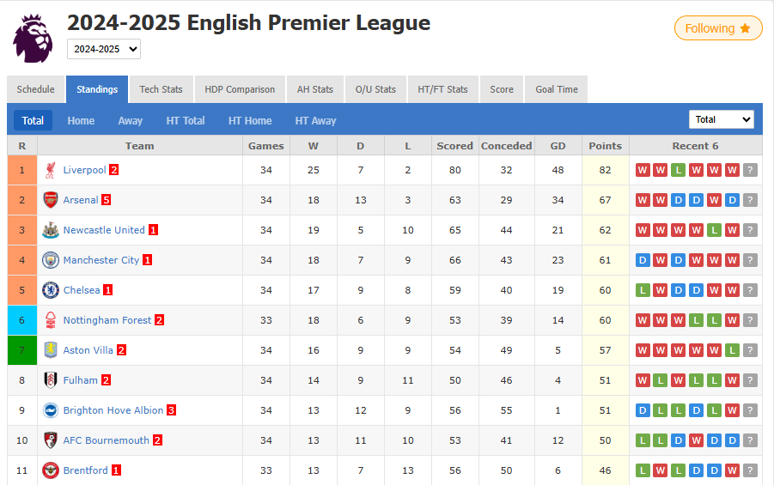Open the 2024-2025 season dropdown
Image resolution: width=774 pixels, height=485 pixels.
pos(104,49)
